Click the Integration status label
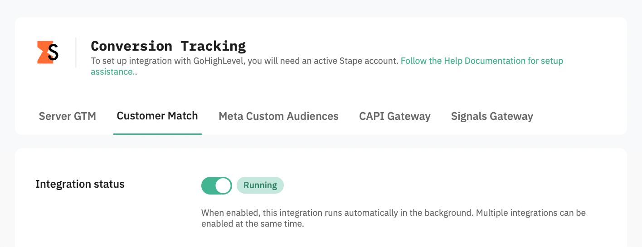Screen dimensions: 642x247 tap(80, 184)
